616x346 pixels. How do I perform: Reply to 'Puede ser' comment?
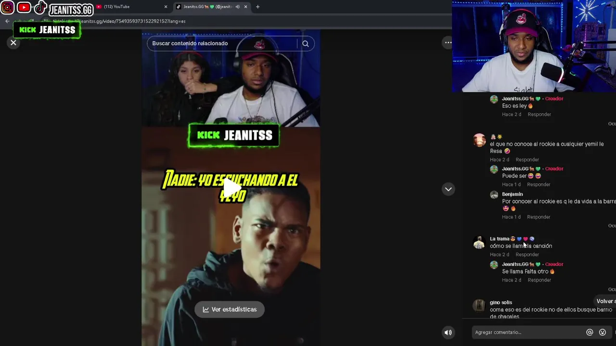tap(539, 185)
